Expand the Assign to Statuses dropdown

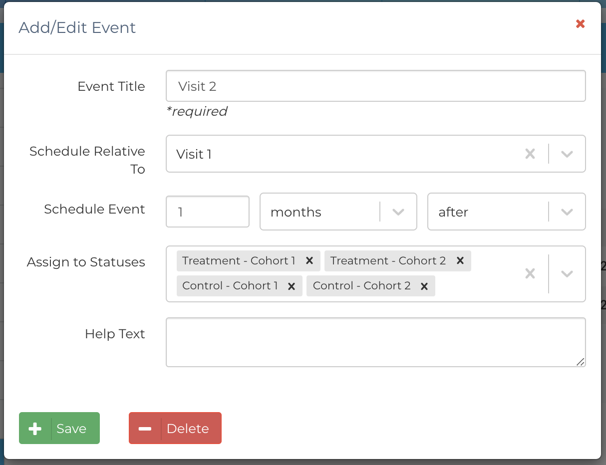click(567, 274)
